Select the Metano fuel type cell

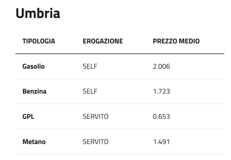(34, 142)
